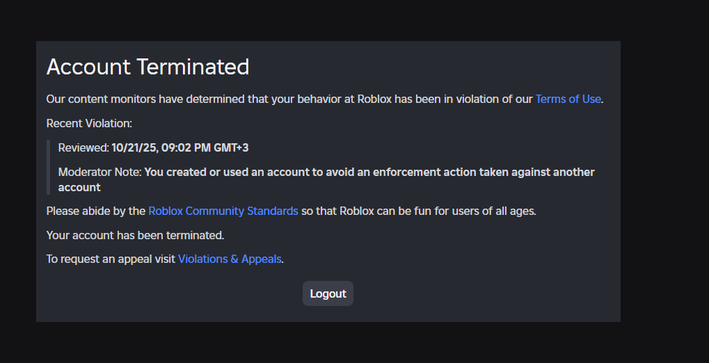Click the content monitors opening sentence
Image resolution: width=709 pixels, height=363 pixels.
click(x=325, y=99)
